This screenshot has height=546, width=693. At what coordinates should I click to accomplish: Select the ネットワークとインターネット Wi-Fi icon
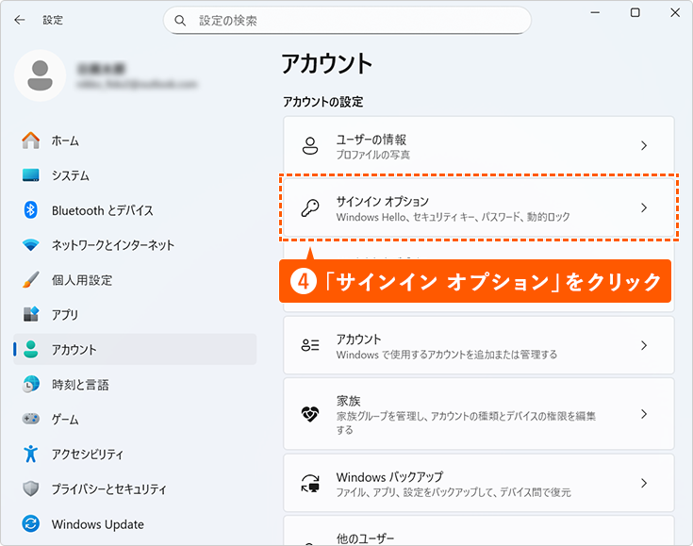pyautogui.click(x=31, y=245)
